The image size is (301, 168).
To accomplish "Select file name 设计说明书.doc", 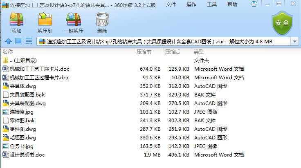I will click(x=27, y=155).
